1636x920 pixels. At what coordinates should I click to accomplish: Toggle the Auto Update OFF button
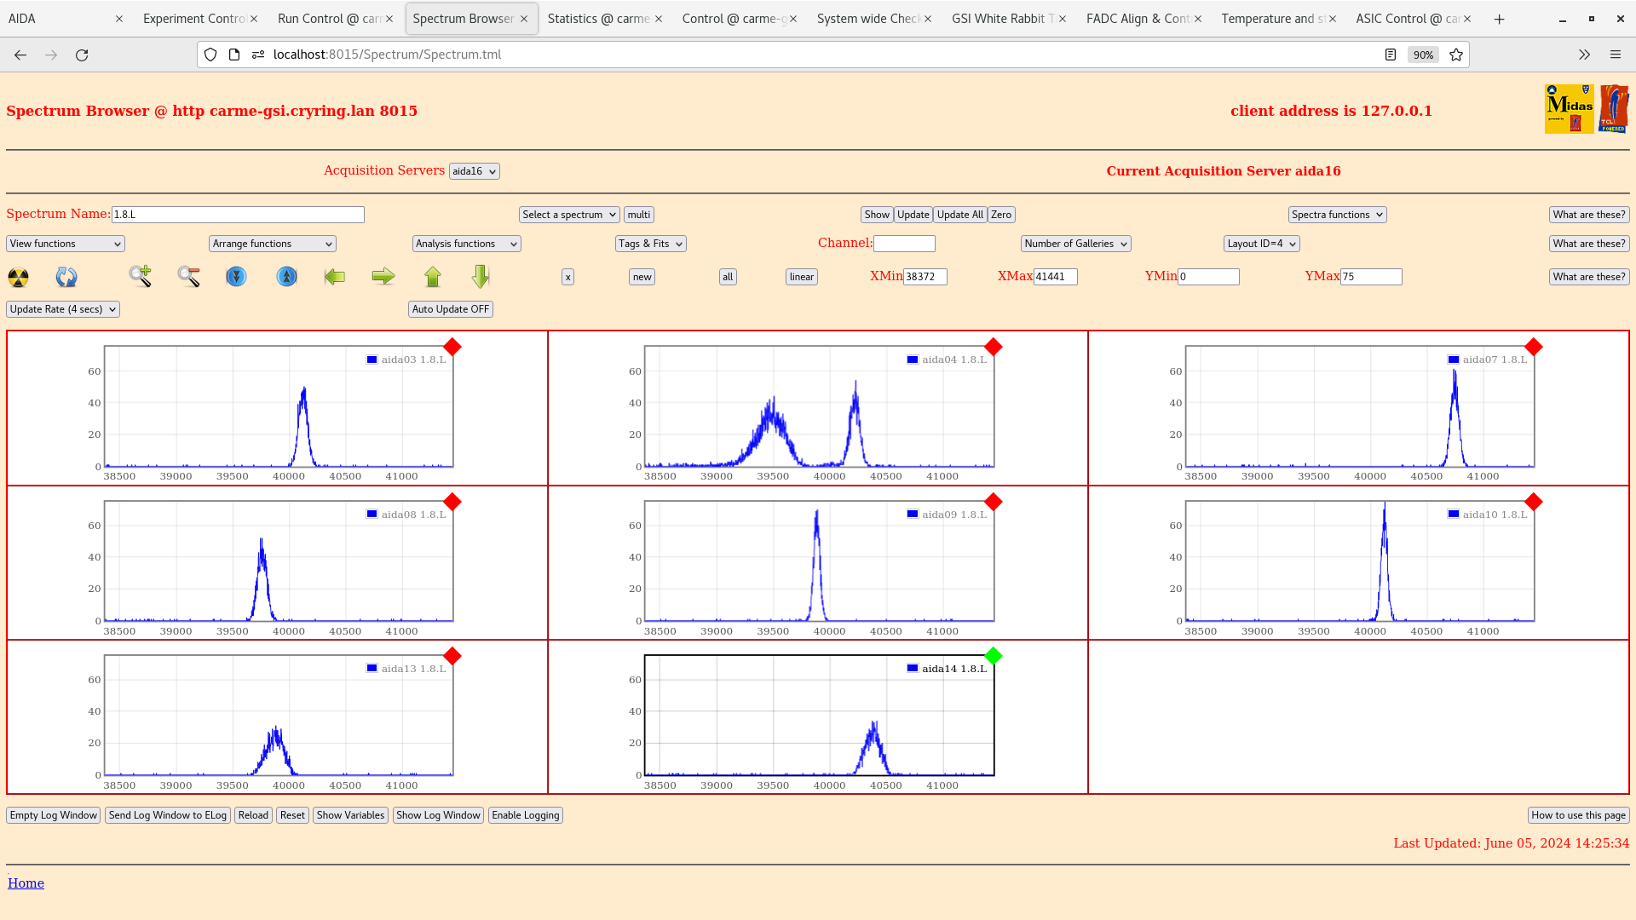point(450,309)
